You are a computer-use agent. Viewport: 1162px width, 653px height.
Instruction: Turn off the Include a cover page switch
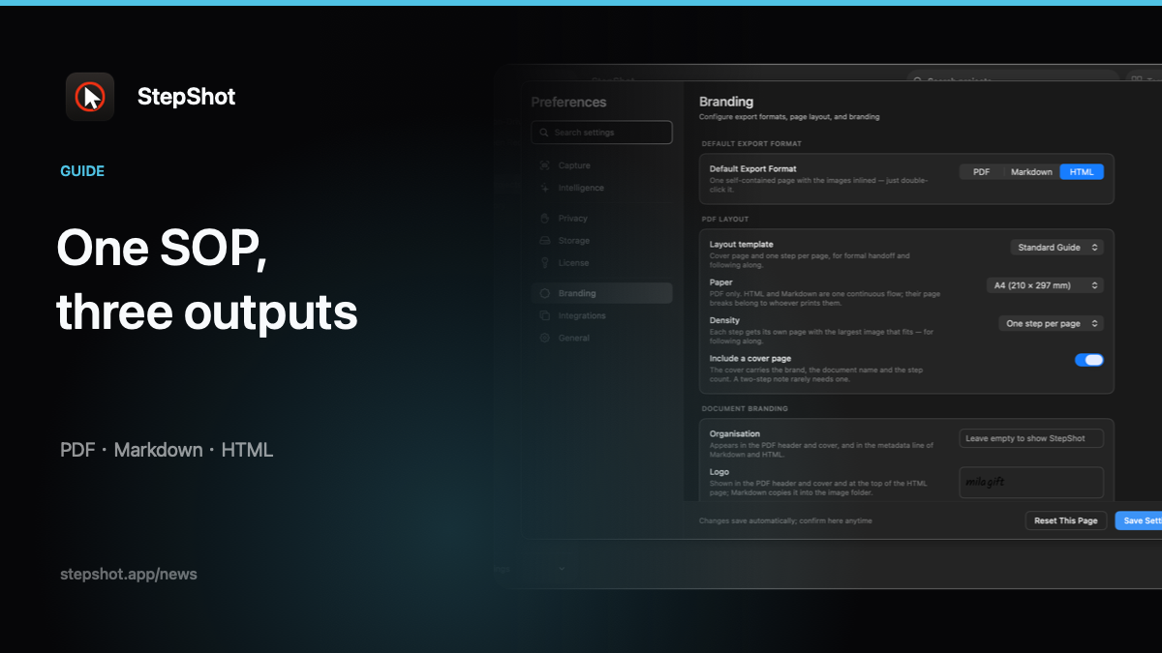(1088, 360)
